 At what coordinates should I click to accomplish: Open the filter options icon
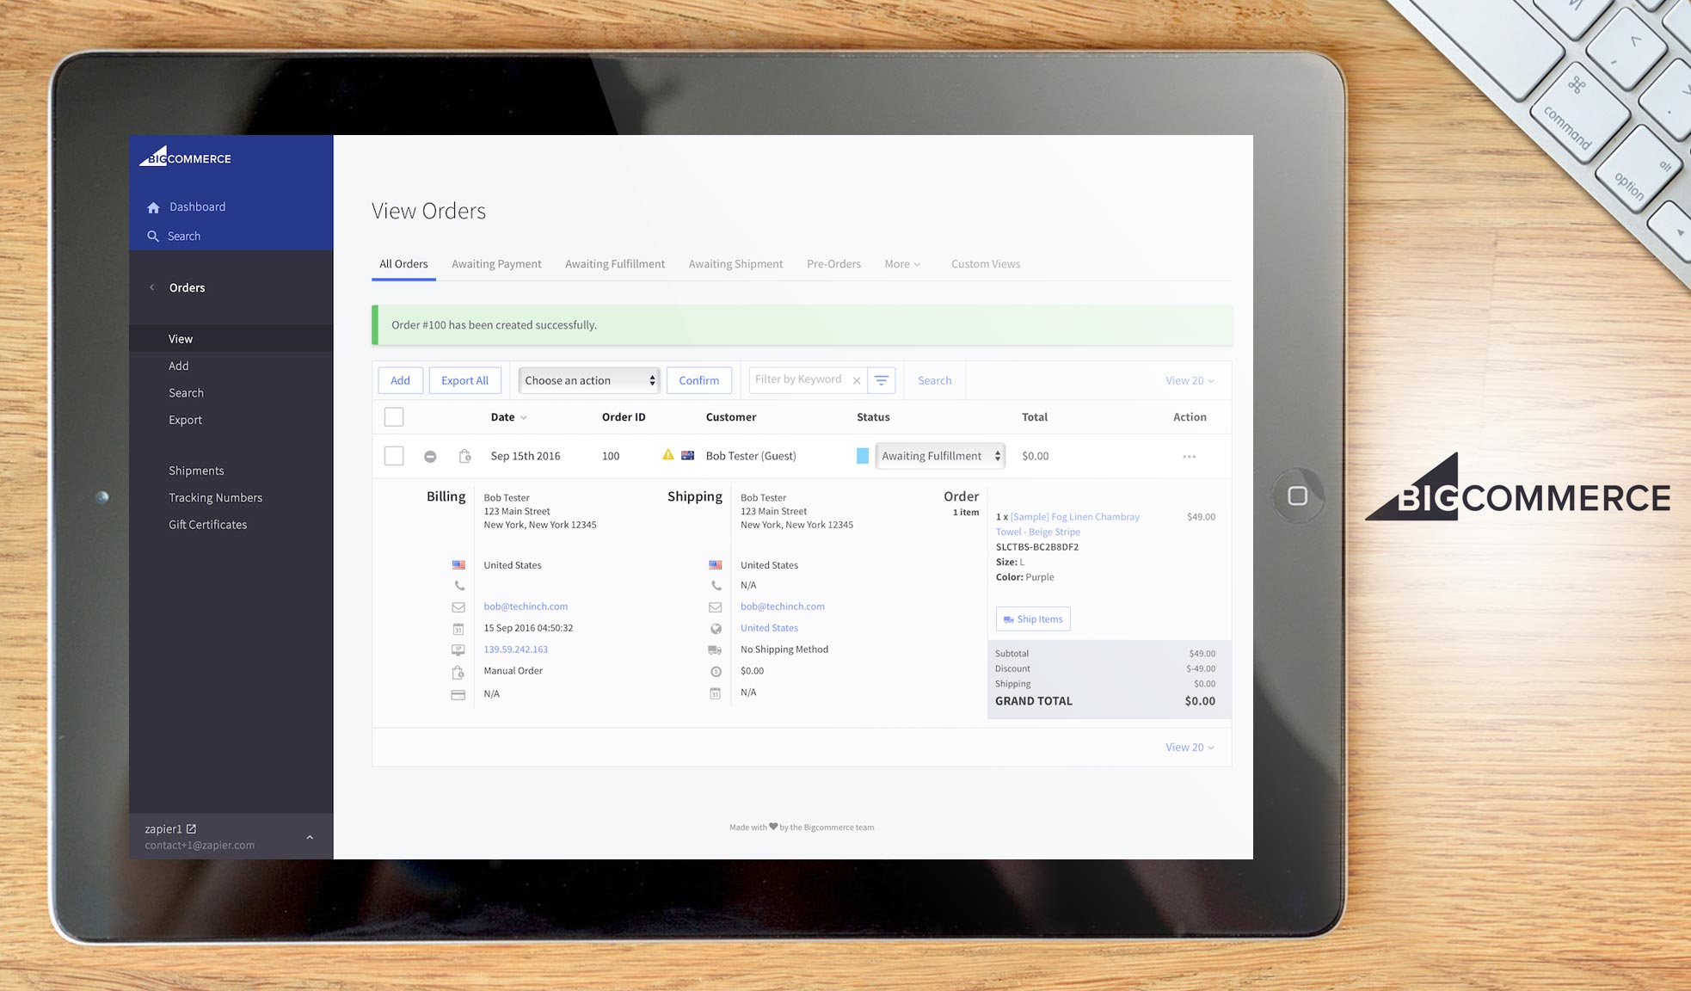click(881, 380)
